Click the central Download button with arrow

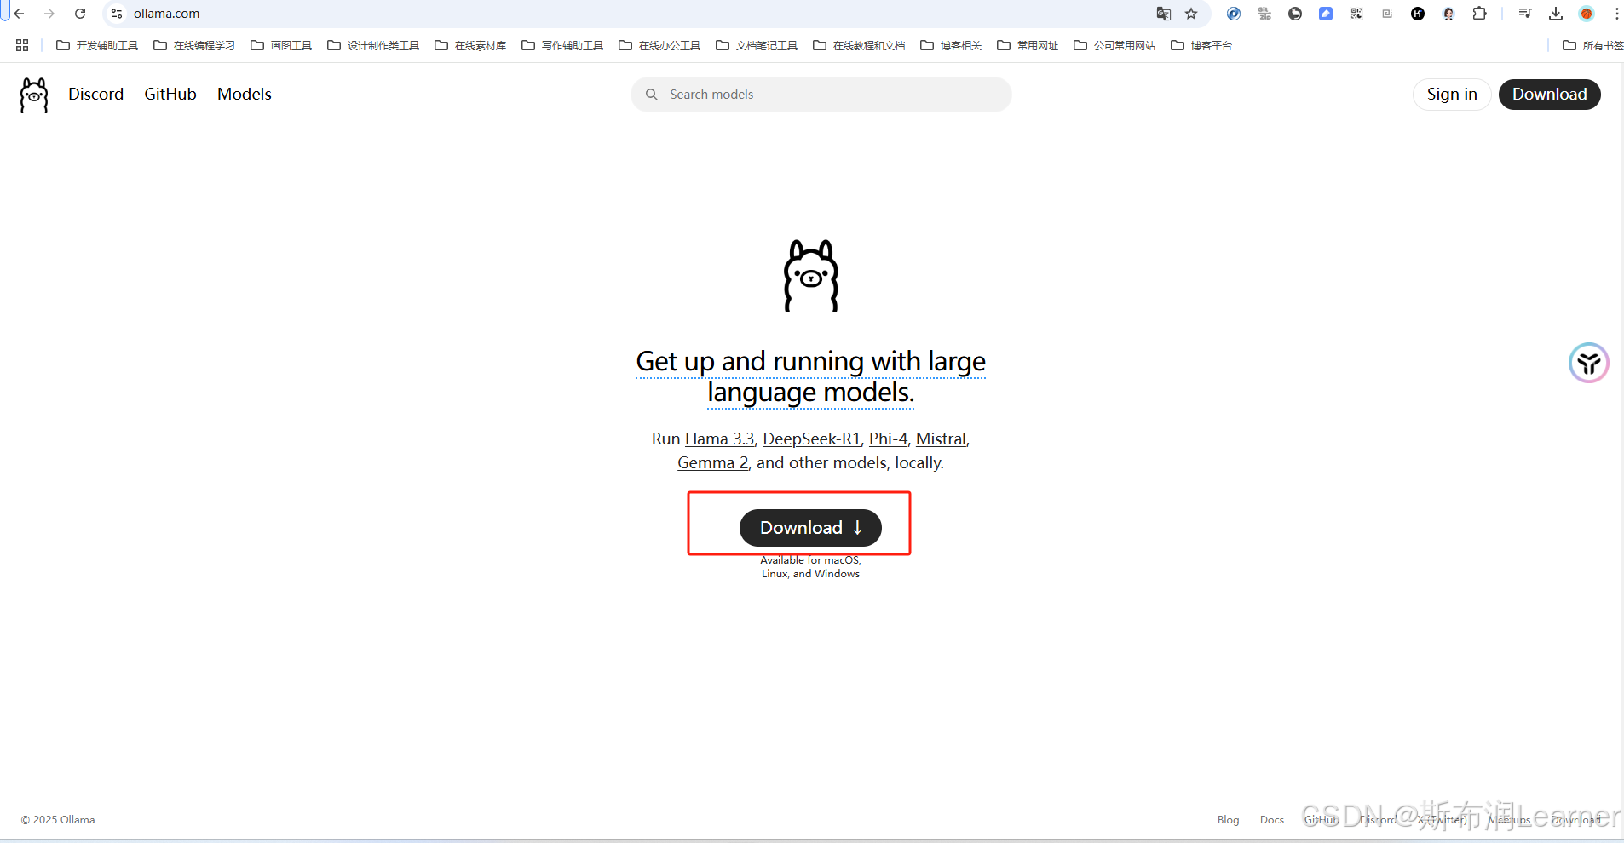click(810, 528)
